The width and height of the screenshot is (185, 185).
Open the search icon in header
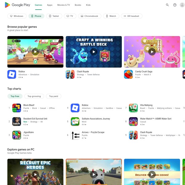coord(167,5)
